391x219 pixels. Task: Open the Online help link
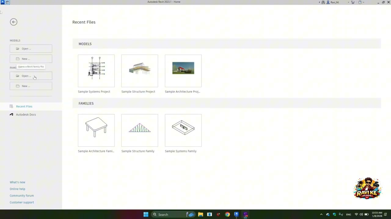tap(17, 189)
